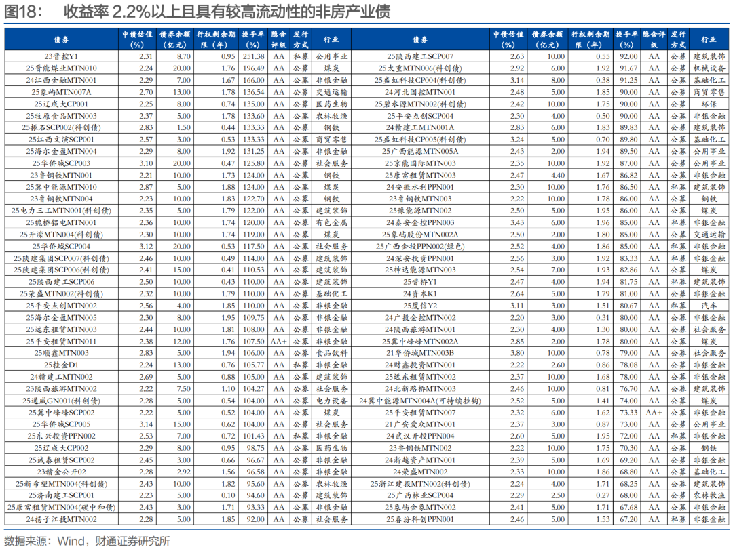Click 25开滦MTN004(科创债) entry
The width and height of the screenshot is (733, 549).
pos(61,235)
